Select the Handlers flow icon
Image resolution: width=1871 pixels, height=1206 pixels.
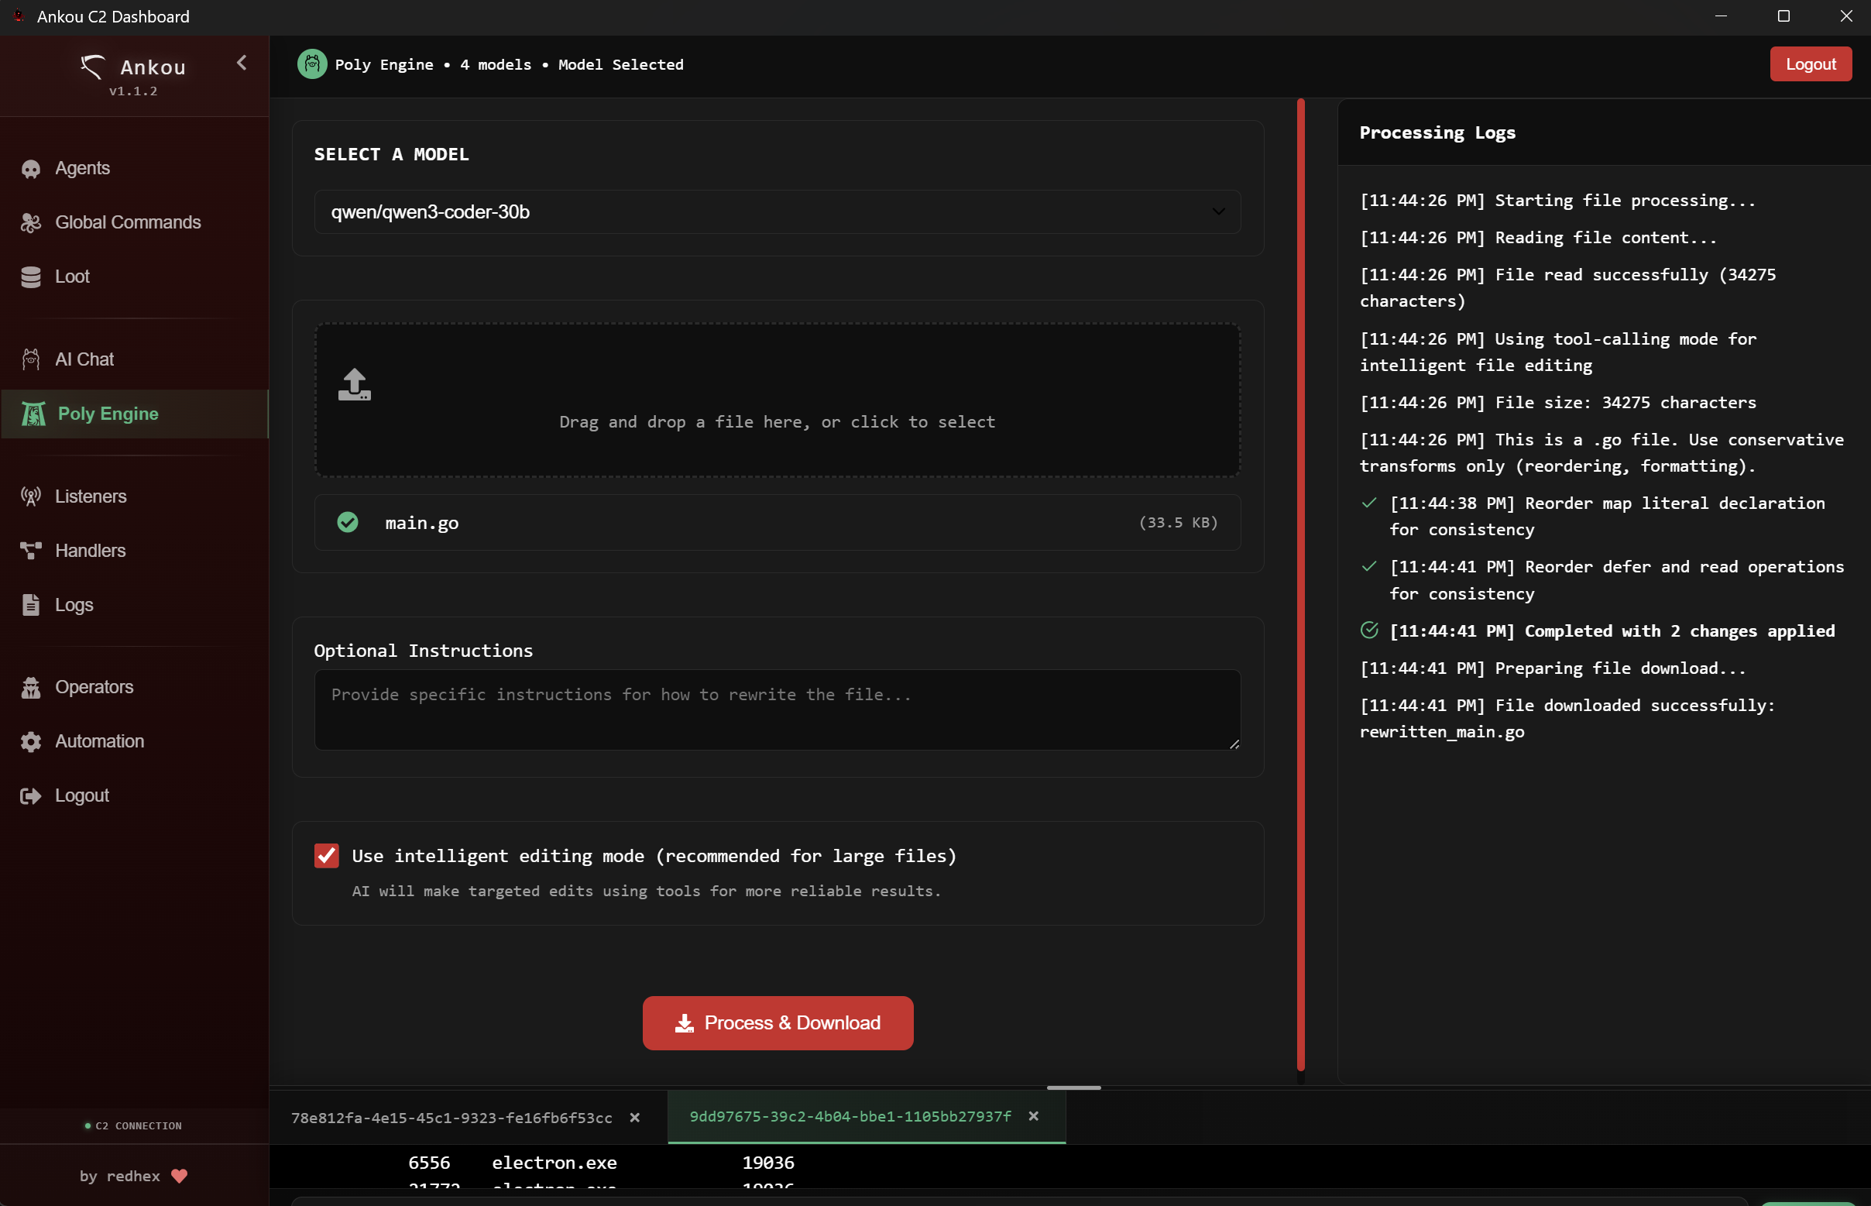click(30, 550)
